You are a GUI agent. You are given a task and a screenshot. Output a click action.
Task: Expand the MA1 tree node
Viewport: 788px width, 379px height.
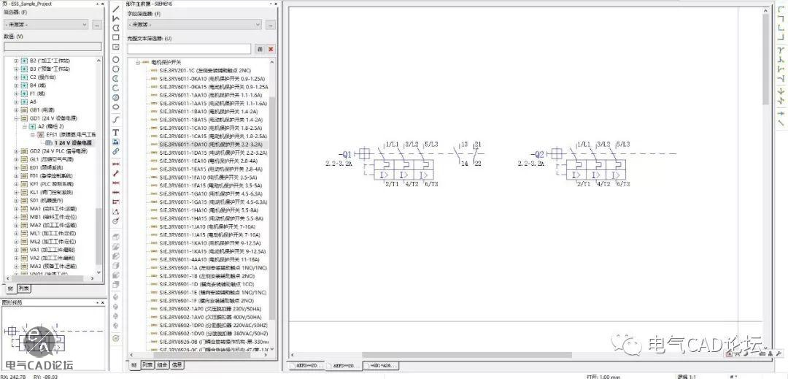point(16,209)
